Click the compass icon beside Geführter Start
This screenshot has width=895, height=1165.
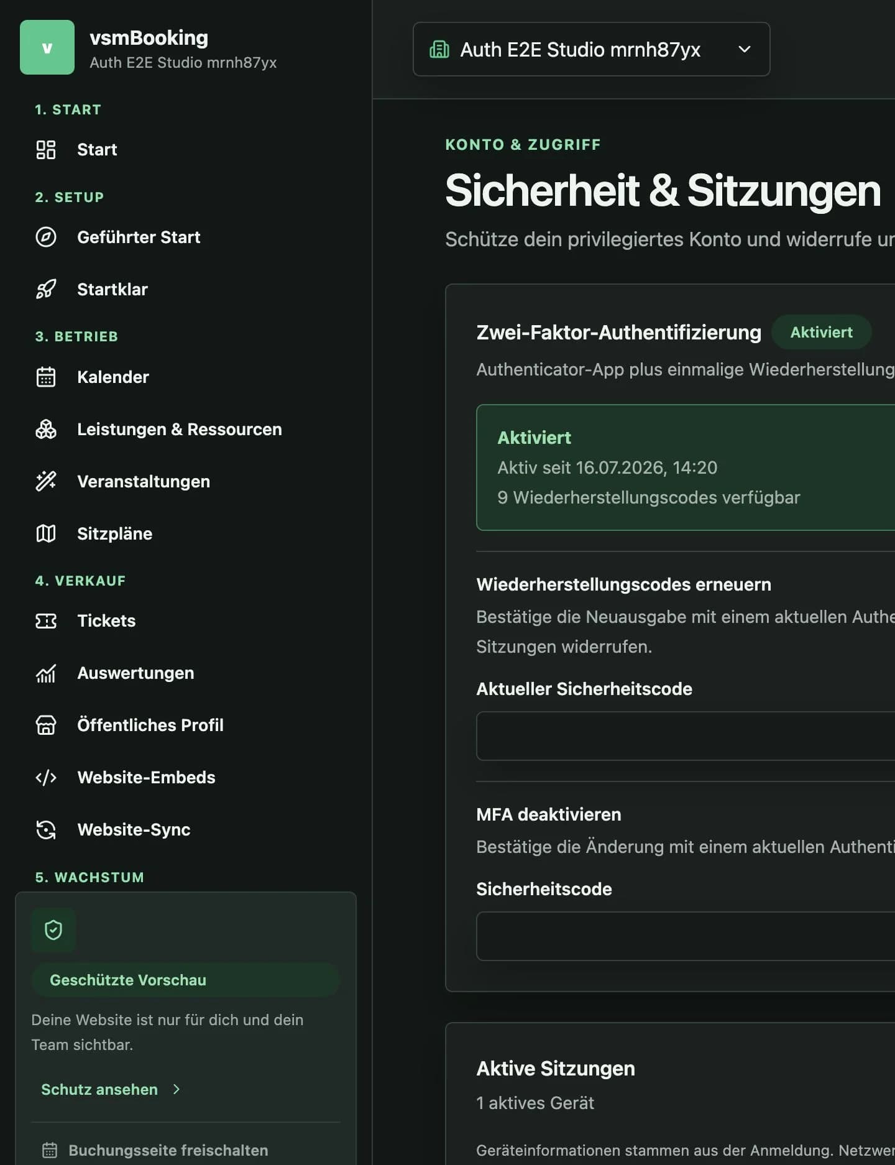tap(46, 237)
